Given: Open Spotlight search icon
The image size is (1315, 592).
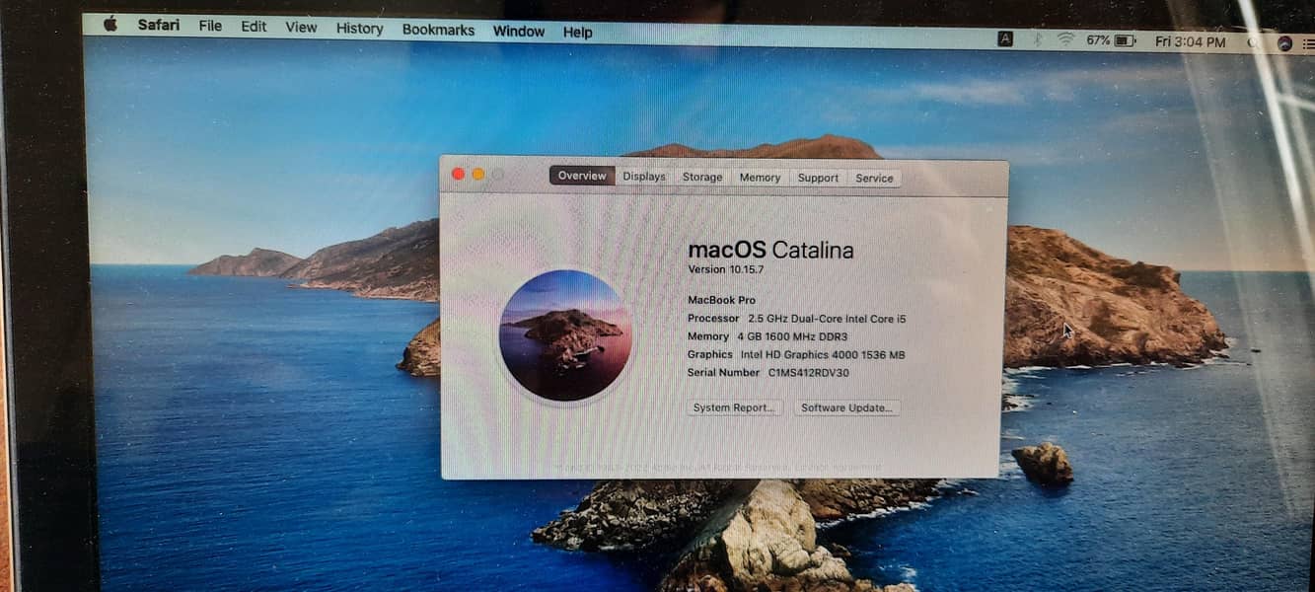Looking at the screenshot, I should click(x=1253, y=43).
